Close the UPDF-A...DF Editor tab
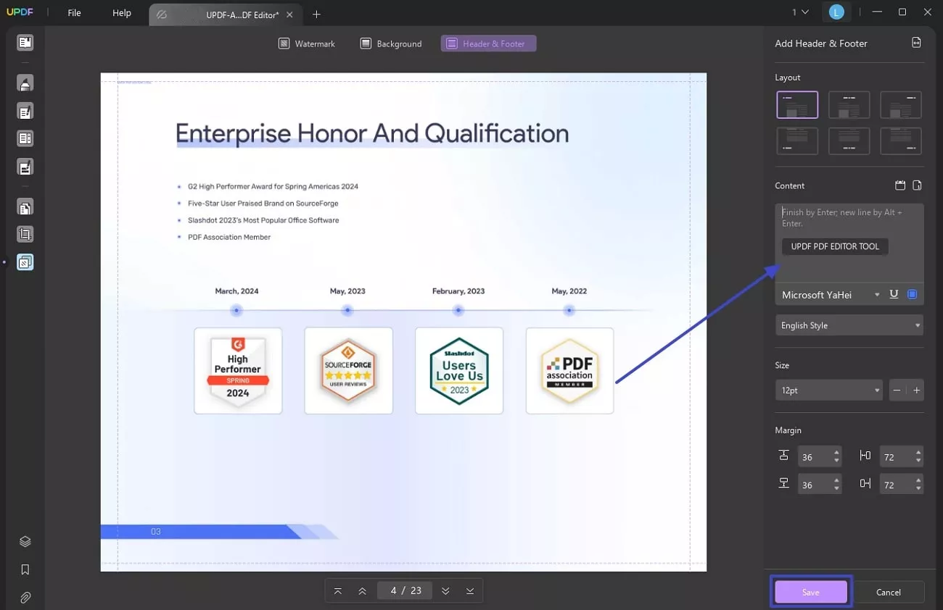This screenshot has height=610, width=943. tap(290, 14)
